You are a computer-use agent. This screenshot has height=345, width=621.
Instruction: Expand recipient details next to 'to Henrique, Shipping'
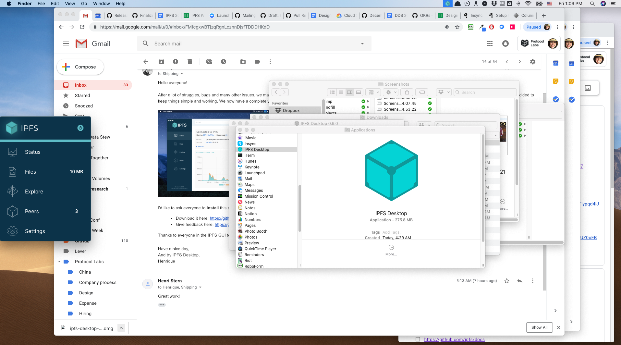coord(201,287)
